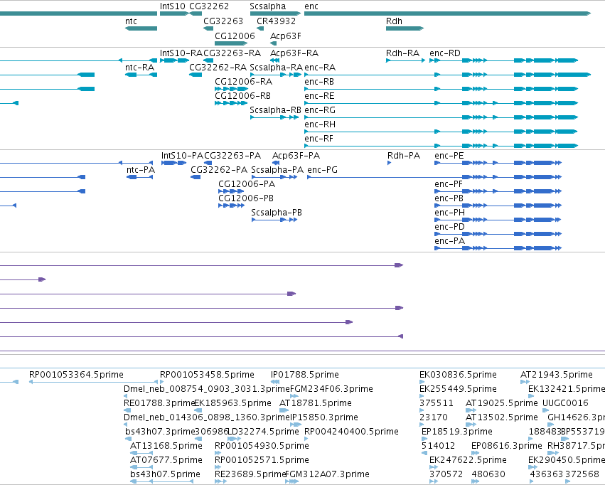The width and height of the screenshot is (605, 485).
Task: Select the RP001053458.5prime EST label
Action: tap(207, 375)
